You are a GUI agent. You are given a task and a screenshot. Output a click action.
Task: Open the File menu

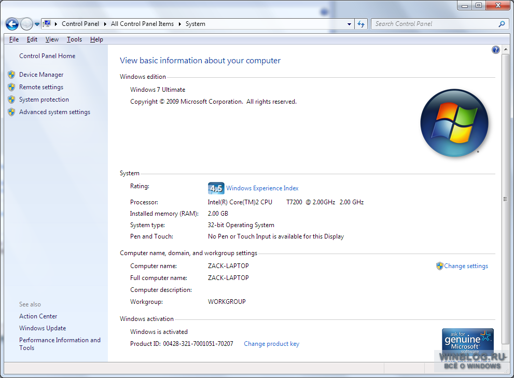click(14, 39)
